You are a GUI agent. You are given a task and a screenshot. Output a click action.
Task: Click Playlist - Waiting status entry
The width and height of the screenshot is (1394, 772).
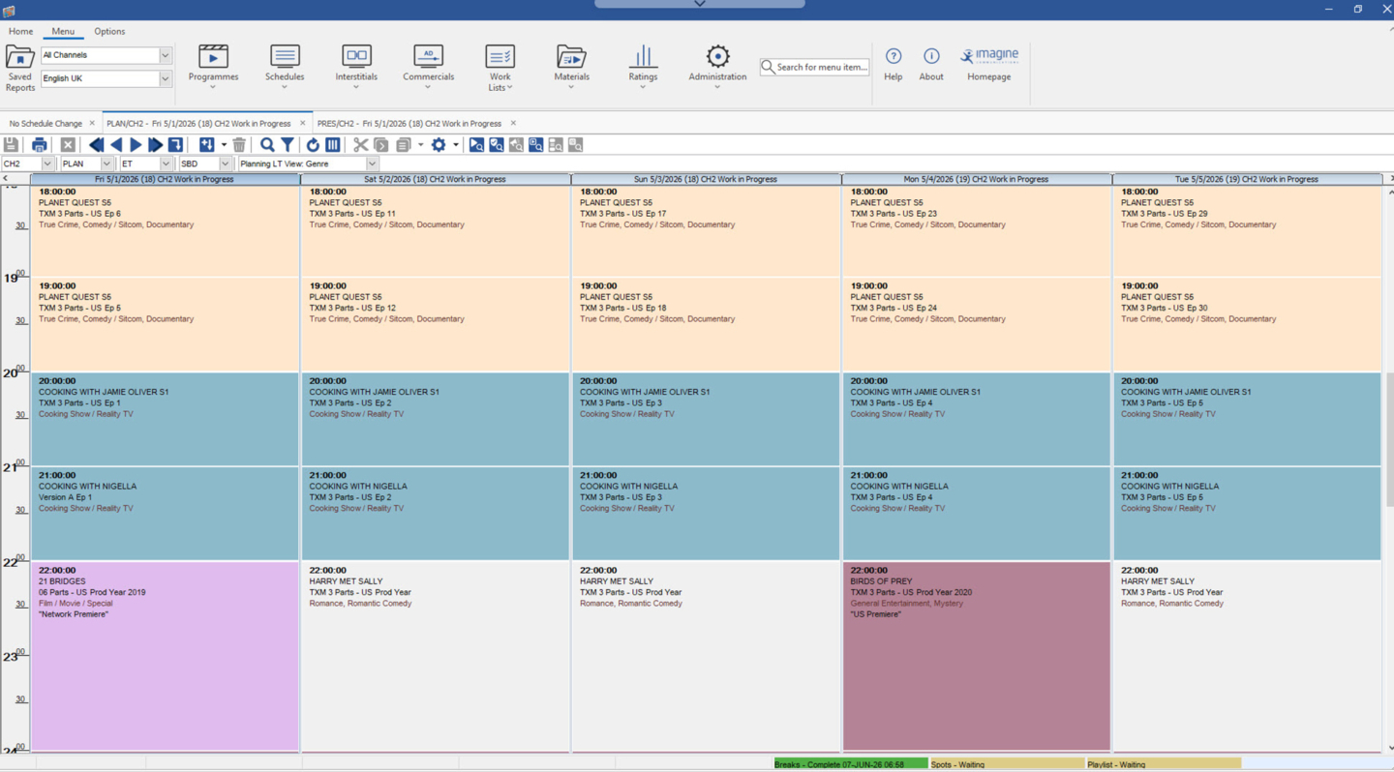(1164, 764)
